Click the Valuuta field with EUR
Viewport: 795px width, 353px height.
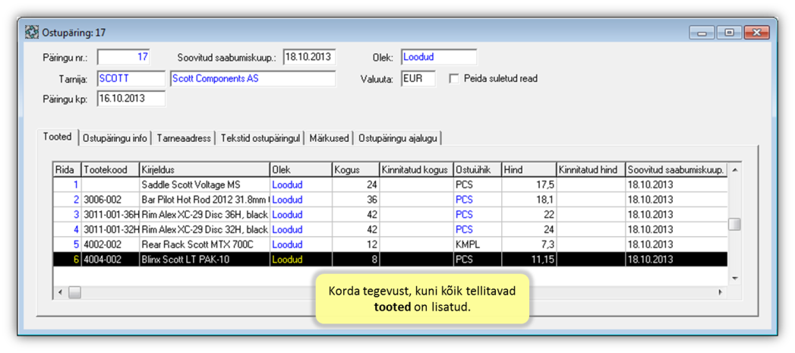click(x=418, y=79)
